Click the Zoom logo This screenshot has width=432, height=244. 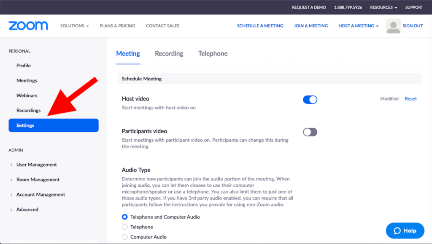click(28, 26)
